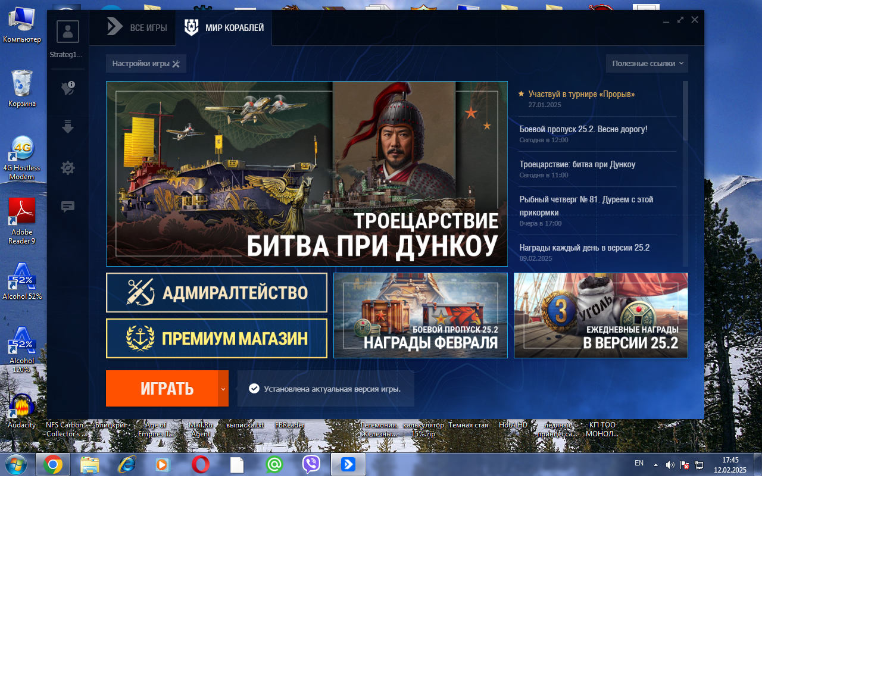The width and height of the screenshot is (893, 675).
Task: Open the ПРЕМИУМ МАГАЗИН button
Action: [217, 339]
